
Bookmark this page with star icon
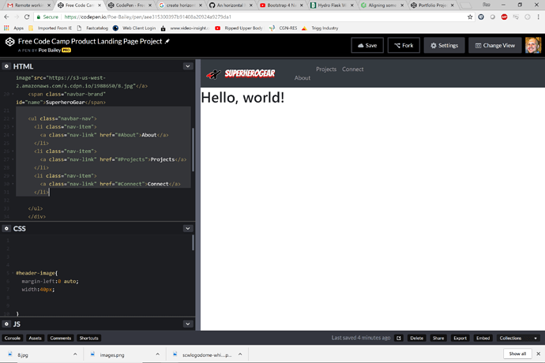pos(470,17)
